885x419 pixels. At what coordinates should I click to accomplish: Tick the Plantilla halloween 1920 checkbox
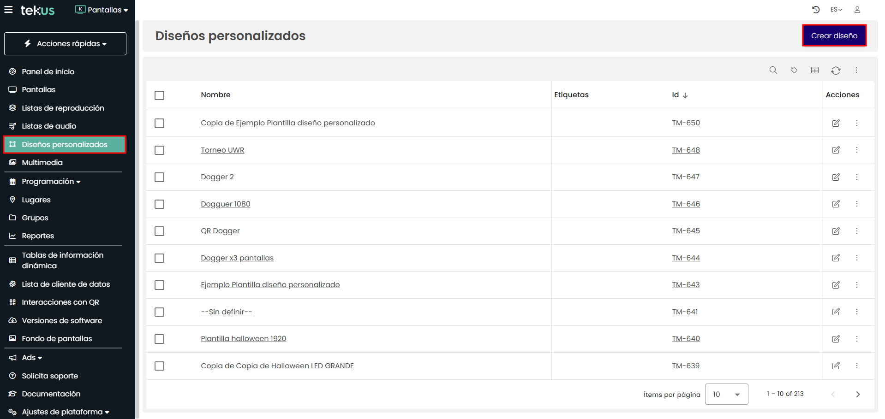[x=160, y=339]
